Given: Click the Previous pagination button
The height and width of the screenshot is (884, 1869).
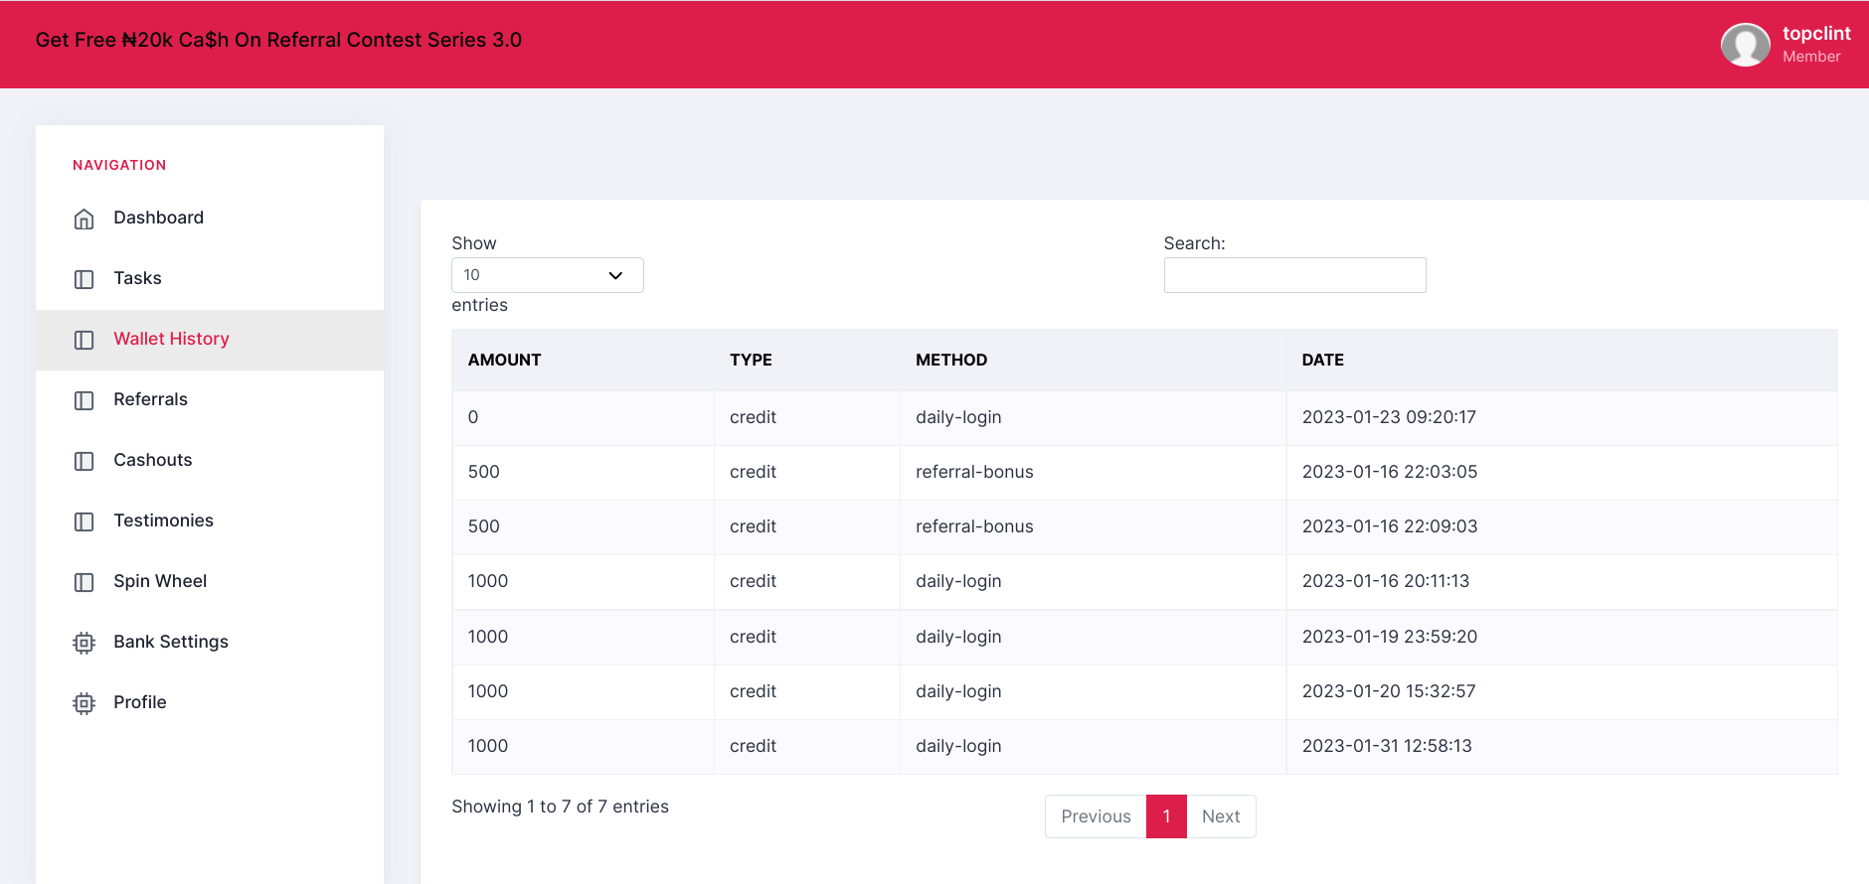Looking at the screenshot, I should click(x=1096, y=816).
